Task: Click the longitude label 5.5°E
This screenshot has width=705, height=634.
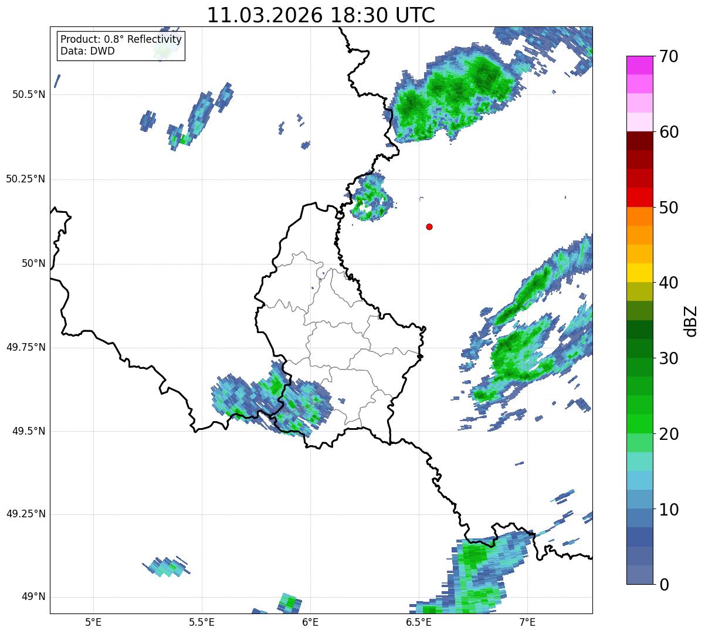Action: click(202, 622)
